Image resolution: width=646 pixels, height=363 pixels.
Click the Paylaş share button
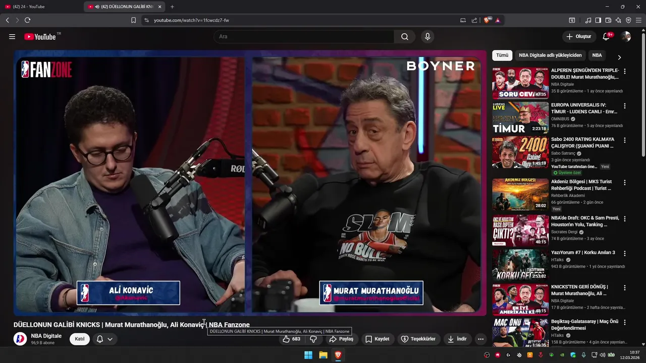[x=341, y=339]
